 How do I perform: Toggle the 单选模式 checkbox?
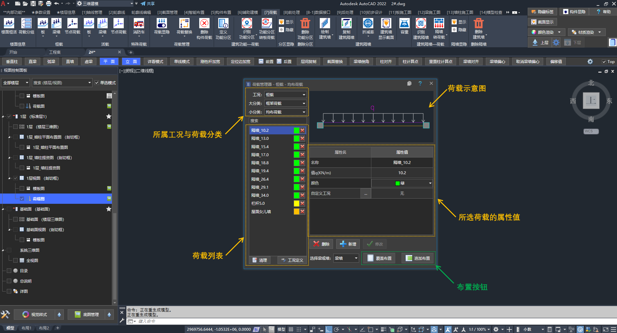click(x=97, y=83)
